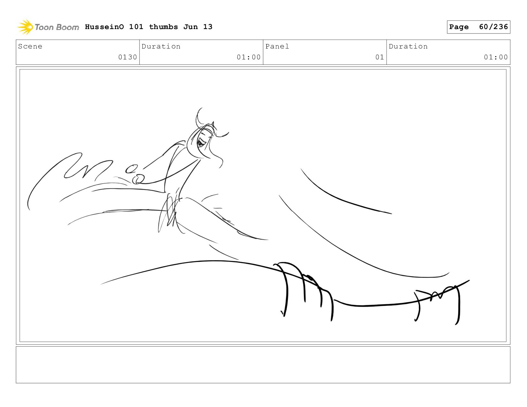Click the storyboard sketch panel thumbnail

click(x=263, y=206)
